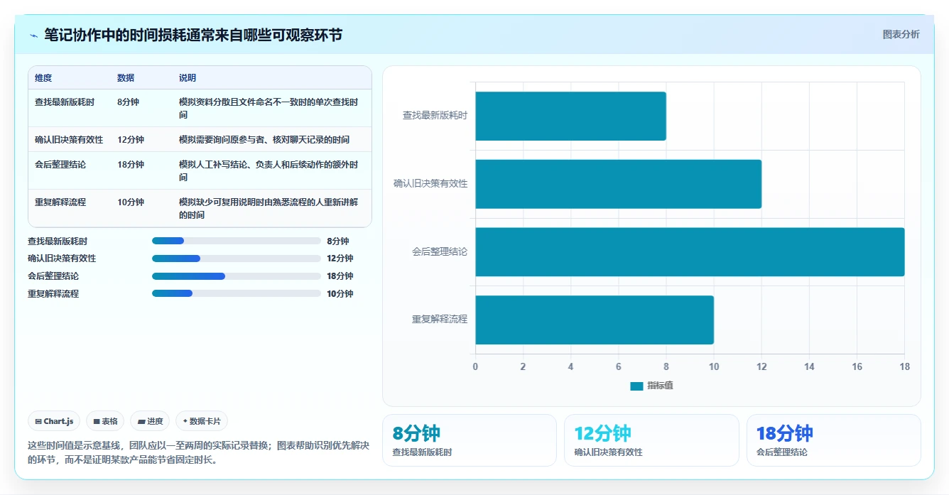Click description starting 模拟缺少可复用说明
The height and width of the screenshot is (495, 949).
[269, 209]
